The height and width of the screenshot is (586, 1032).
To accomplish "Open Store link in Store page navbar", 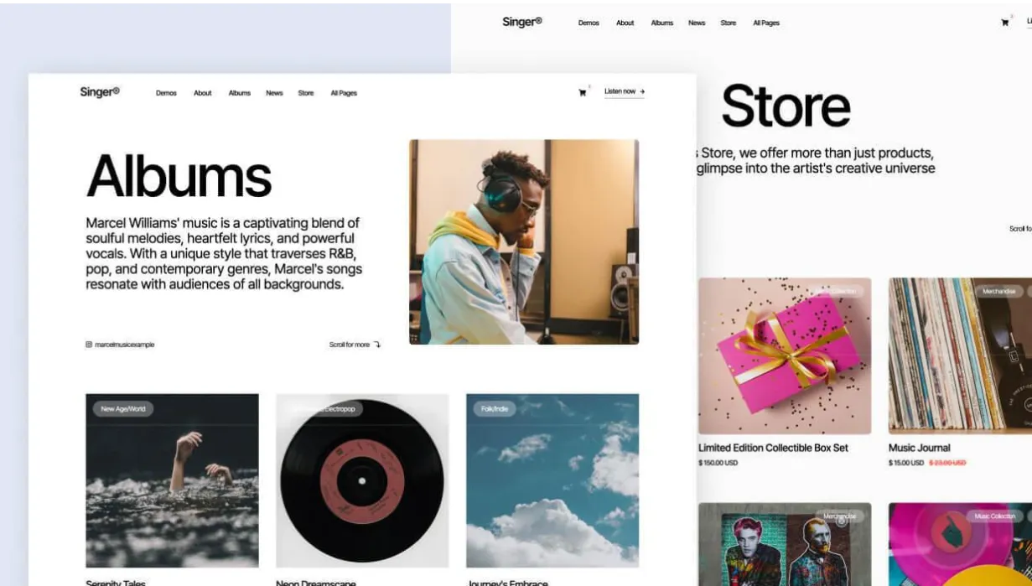I will [729, 23].
